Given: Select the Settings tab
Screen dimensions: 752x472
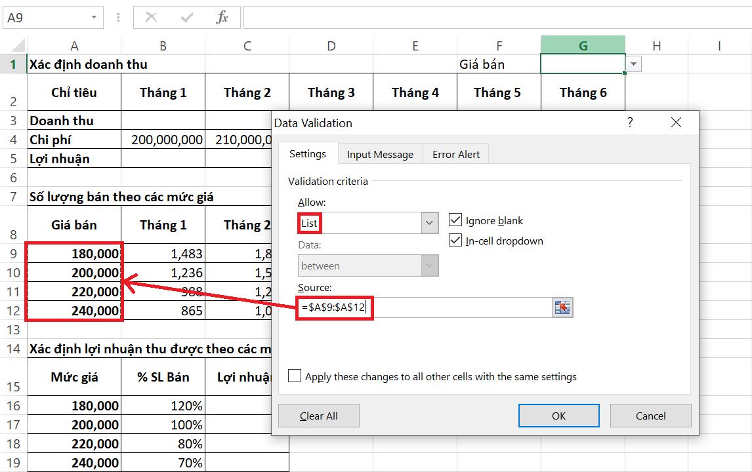Looking at the screenshot, I should point(308,153).
